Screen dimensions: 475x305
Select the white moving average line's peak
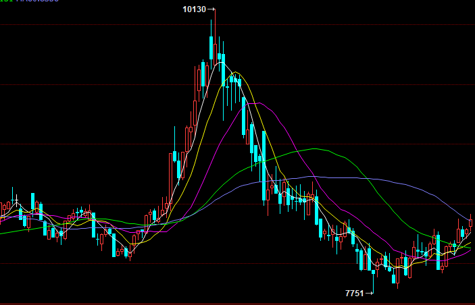pos(219,63)
